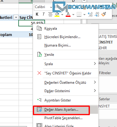Apply borders from mini toolbar
The image size is (117, 127).
79,14
